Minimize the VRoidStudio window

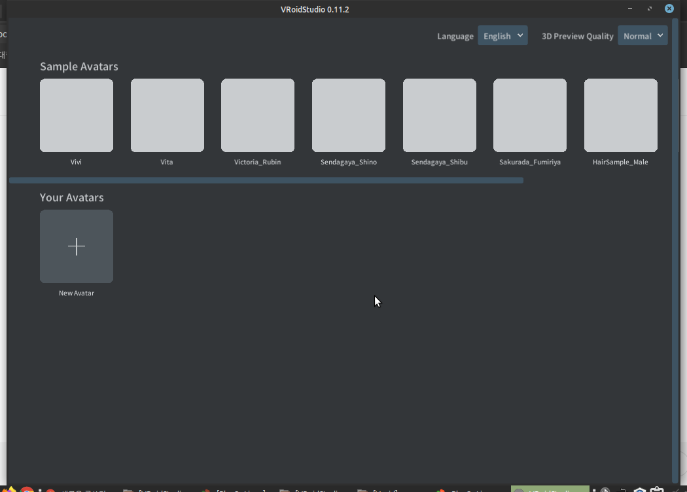coord(630,9)
